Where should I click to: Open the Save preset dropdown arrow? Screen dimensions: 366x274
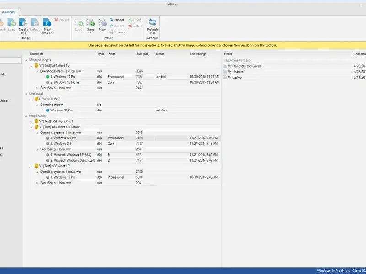coord(91,33)
